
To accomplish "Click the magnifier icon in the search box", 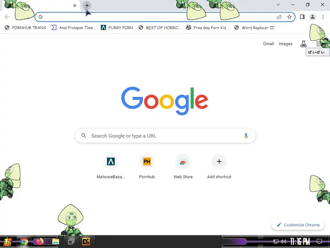I will 84,136.
